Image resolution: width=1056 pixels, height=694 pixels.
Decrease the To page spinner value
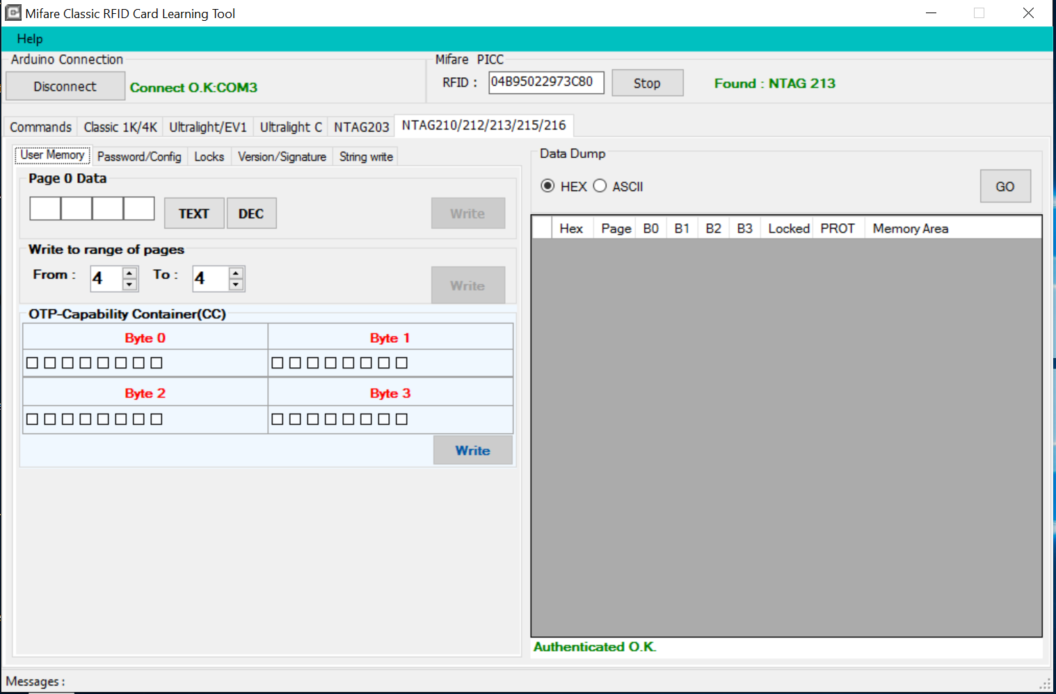[236, 284]
